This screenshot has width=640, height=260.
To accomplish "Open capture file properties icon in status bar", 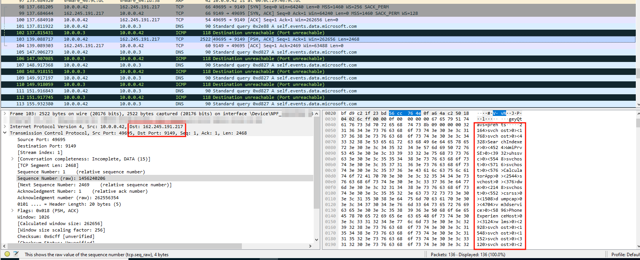I will coord(16,254).
